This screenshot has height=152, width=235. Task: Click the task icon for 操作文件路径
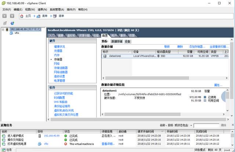(3, 140)
